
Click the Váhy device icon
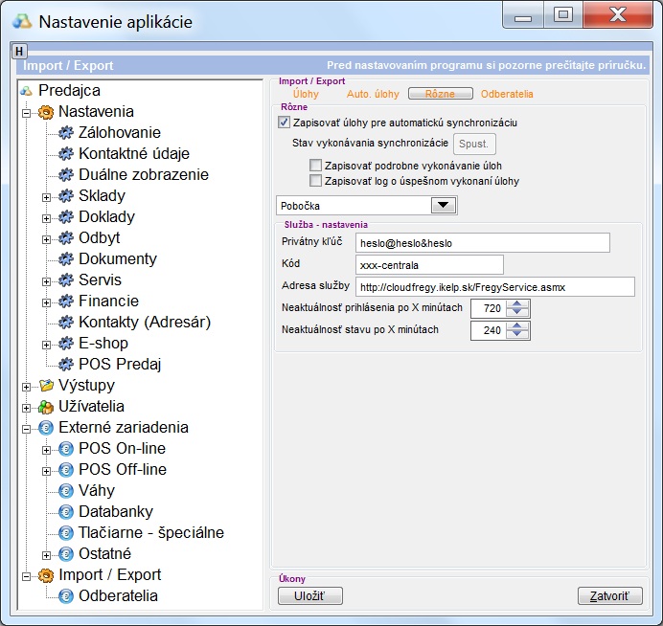(x=66, y=491)
